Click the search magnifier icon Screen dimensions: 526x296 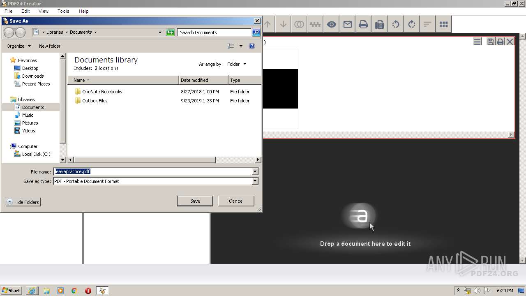(256, 32)
